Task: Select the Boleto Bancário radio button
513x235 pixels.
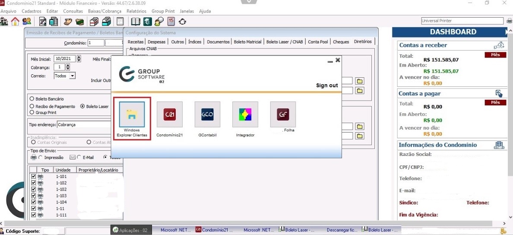Action: [32, 98]
